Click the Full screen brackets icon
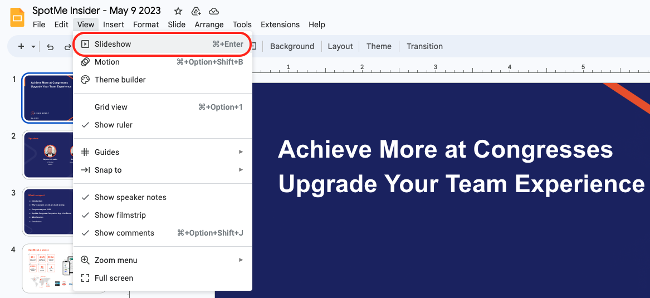This screenshot has width=650, height=298. tap(85, 278)
